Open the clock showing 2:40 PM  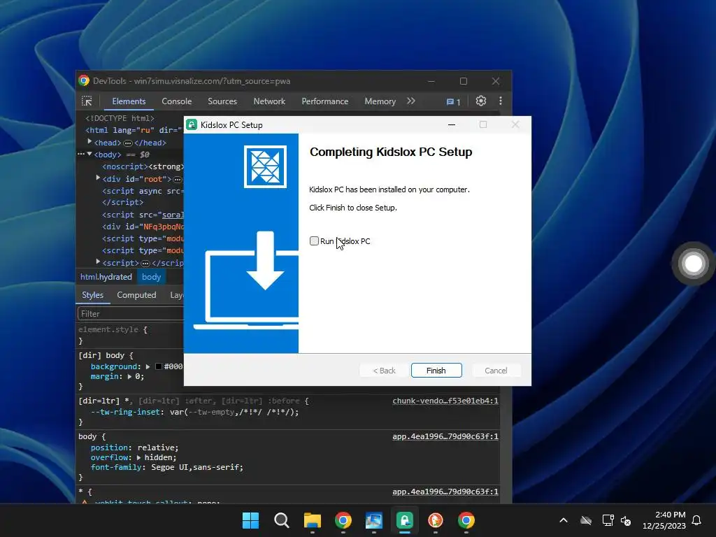click(x=664, y=520)
